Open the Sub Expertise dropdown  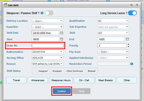(x=113, y=27)
